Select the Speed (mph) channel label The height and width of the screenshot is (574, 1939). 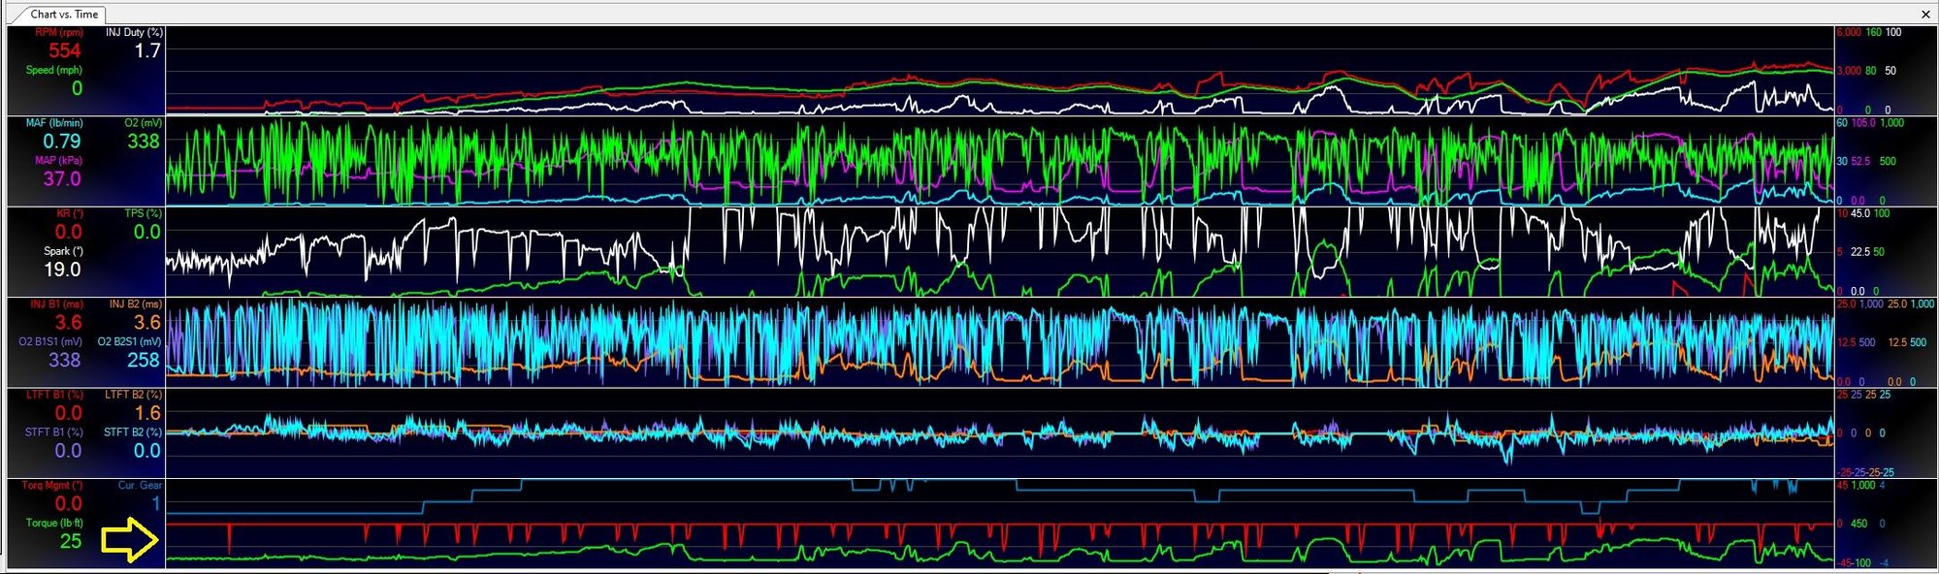point(54,70)
